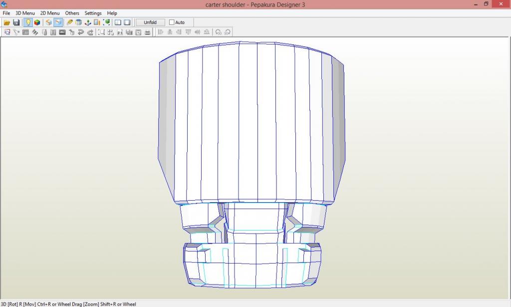This screenshot has width=511, height=307.
Task: Click the dark image insert tool icon
Action: [62, 32]
